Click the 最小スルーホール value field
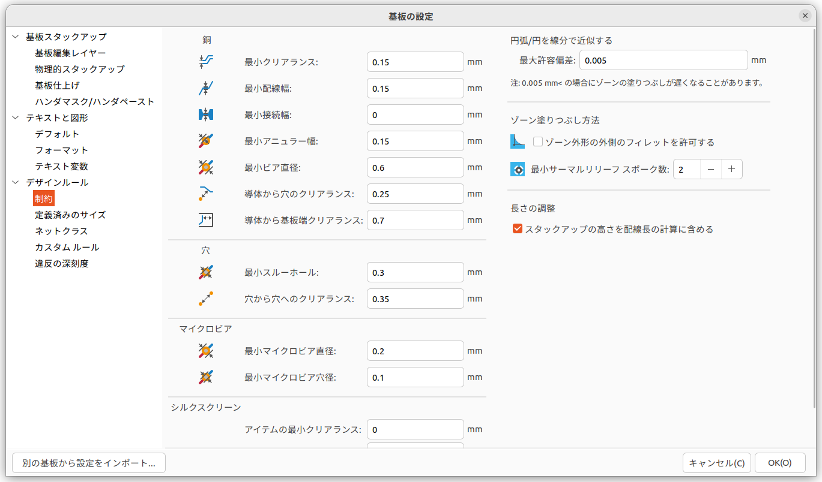Viewport: 822px width, 482px height. (416, 272)
